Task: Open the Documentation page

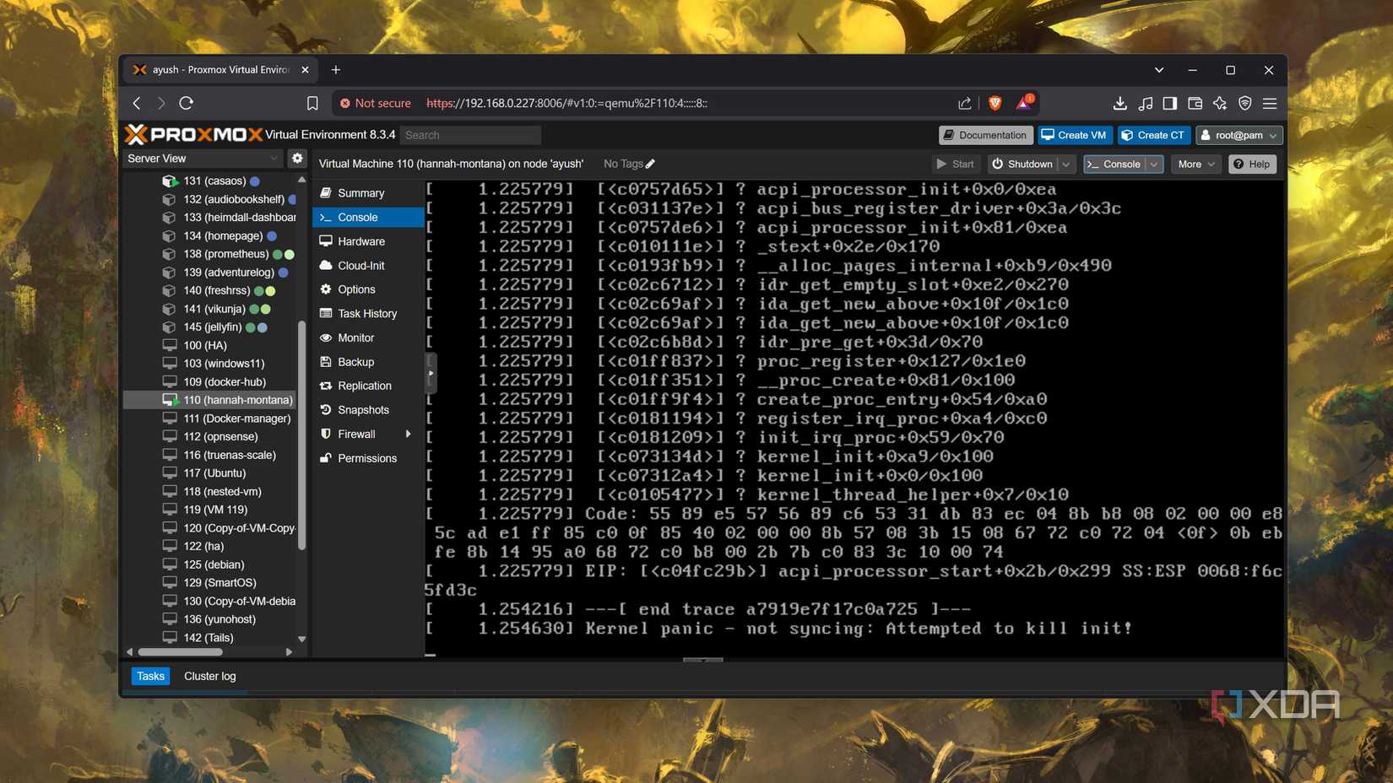Action: [x=984, y=134]
